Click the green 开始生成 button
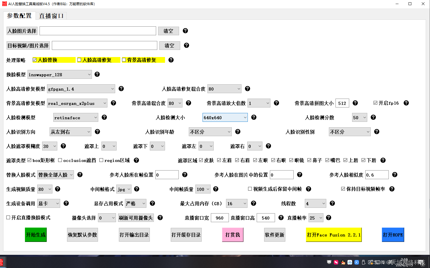This screenshot has width=430, height=268. (x=36, y=235)
